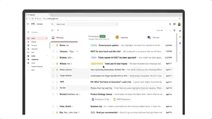Viewport: 212px width, 119px height.
Task: Star the Brianna, John email
Action: [57, 58]
